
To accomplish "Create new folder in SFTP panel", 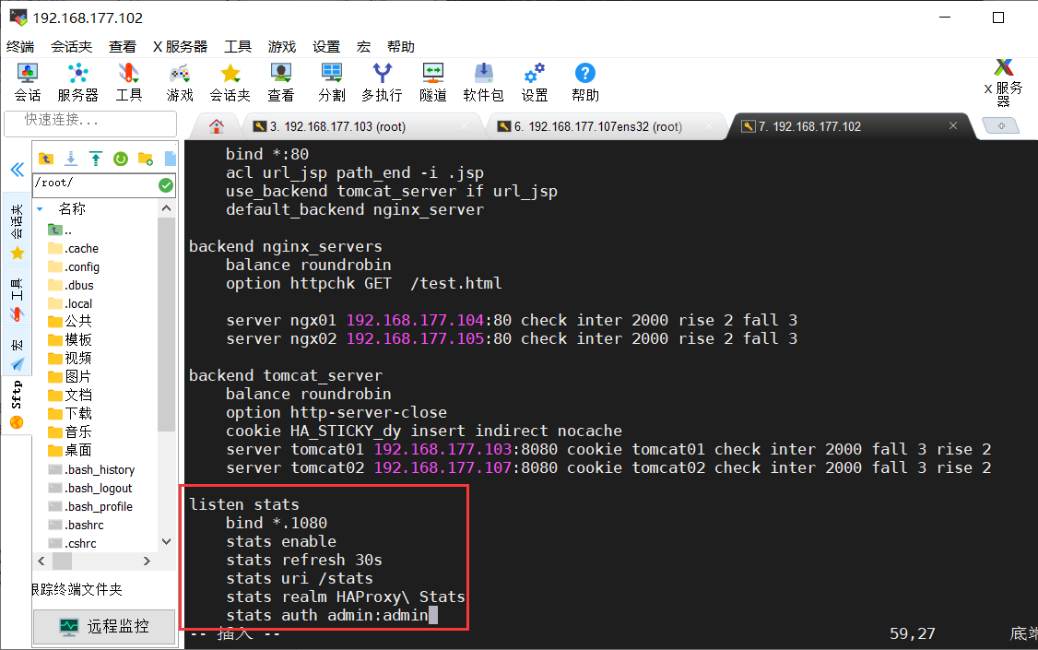I will pyautogui.click(x=146, y=159).
